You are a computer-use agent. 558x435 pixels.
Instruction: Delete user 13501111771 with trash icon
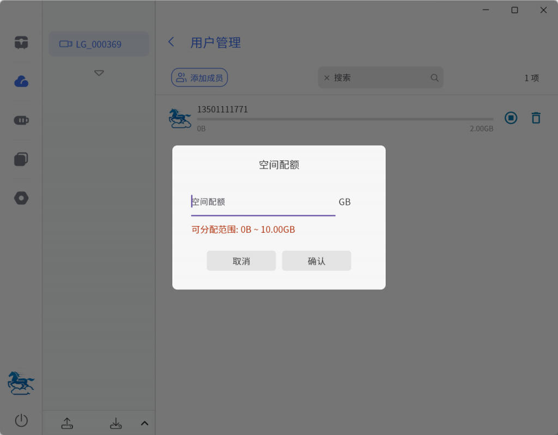tap(536, 118)
